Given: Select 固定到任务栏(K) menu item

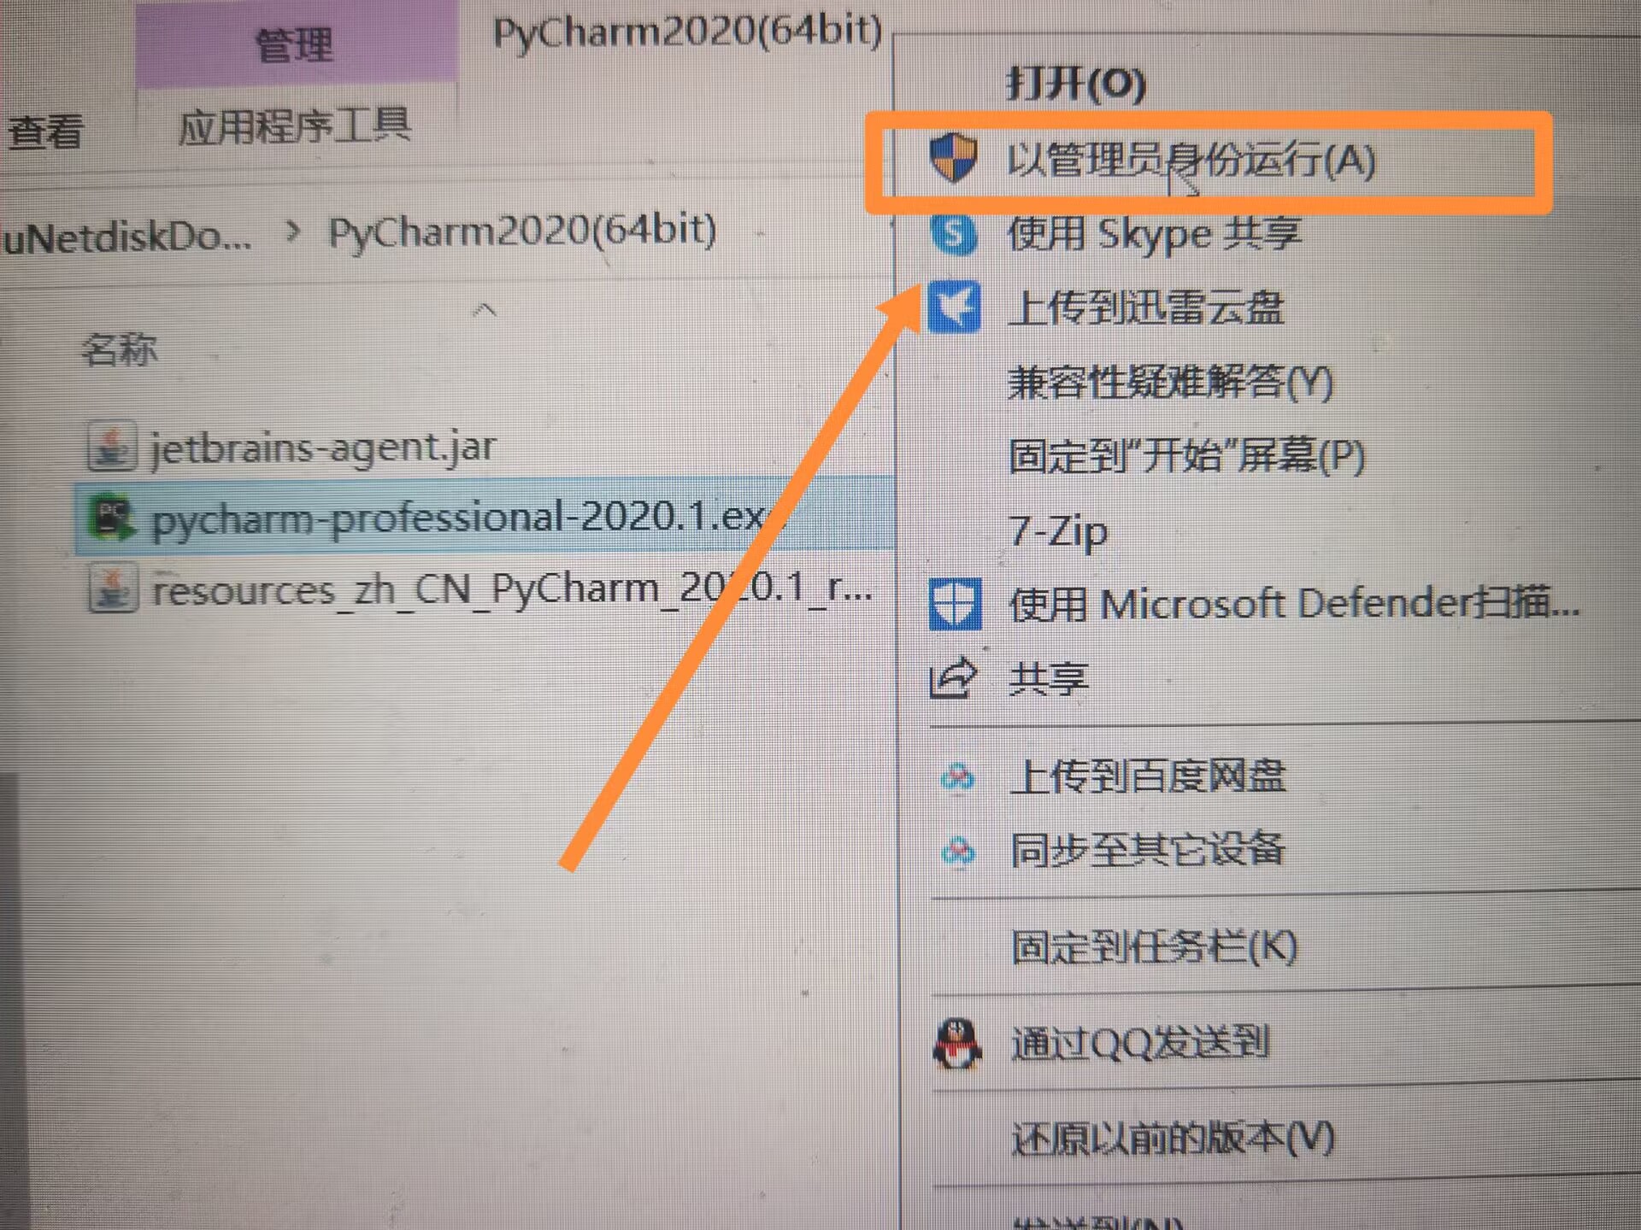Looking at the screenshot, I should 1154,947.
